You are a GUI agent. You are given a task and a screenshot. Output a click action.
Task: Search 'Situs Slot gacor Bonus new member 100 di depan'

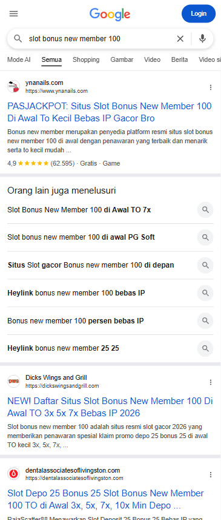91,265
